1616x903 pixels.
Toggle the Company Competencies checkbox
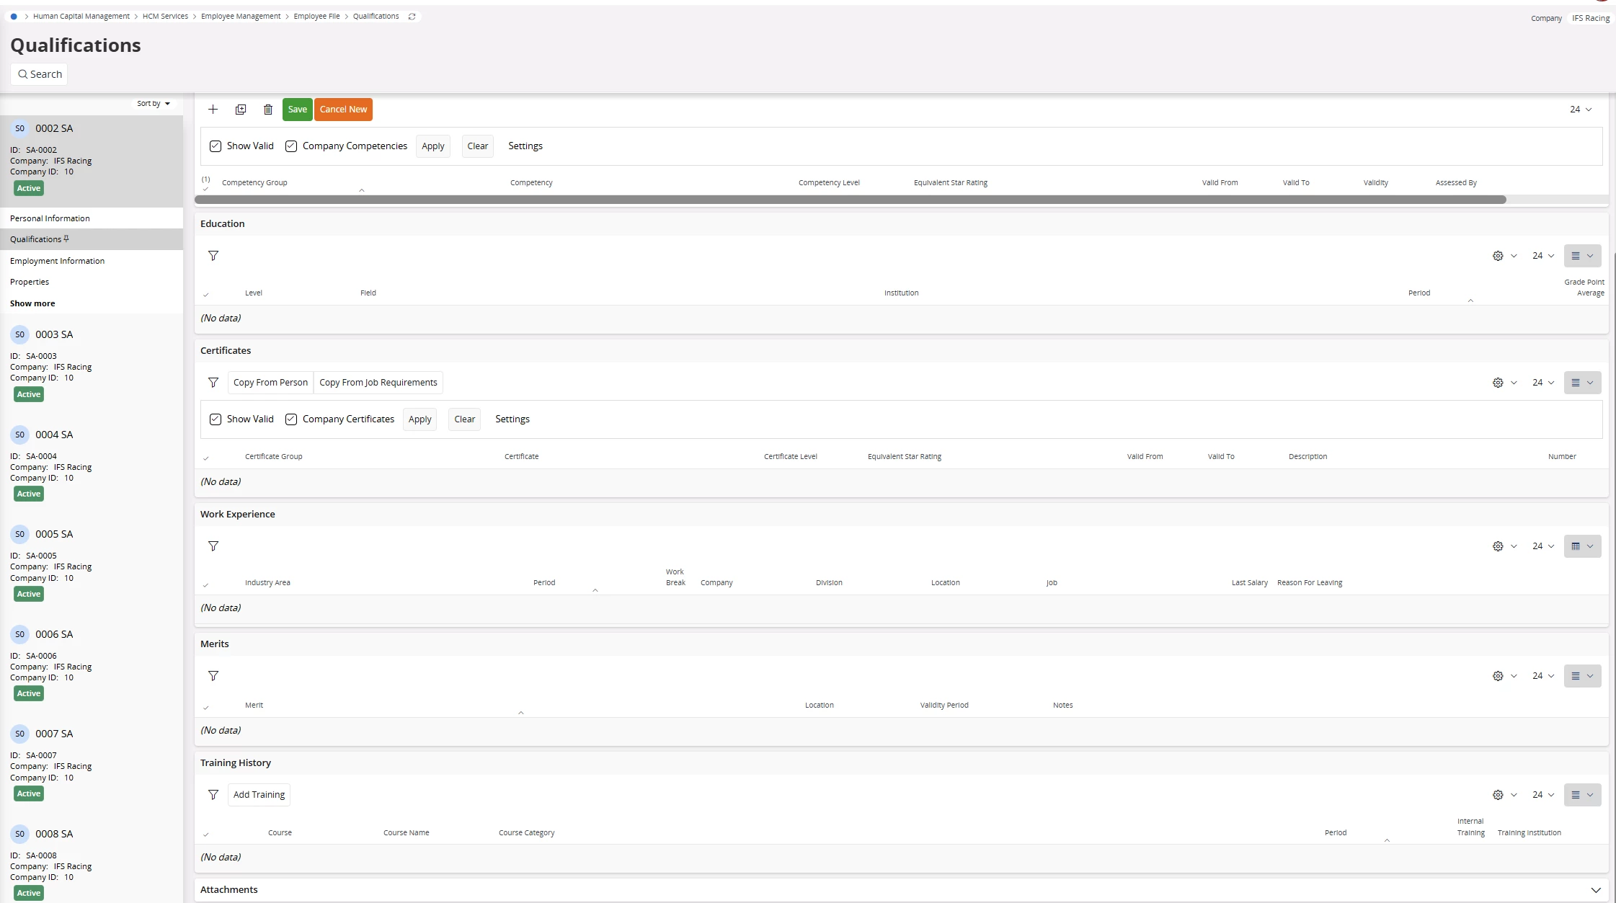pyautogui.click(x=291, y=146)
